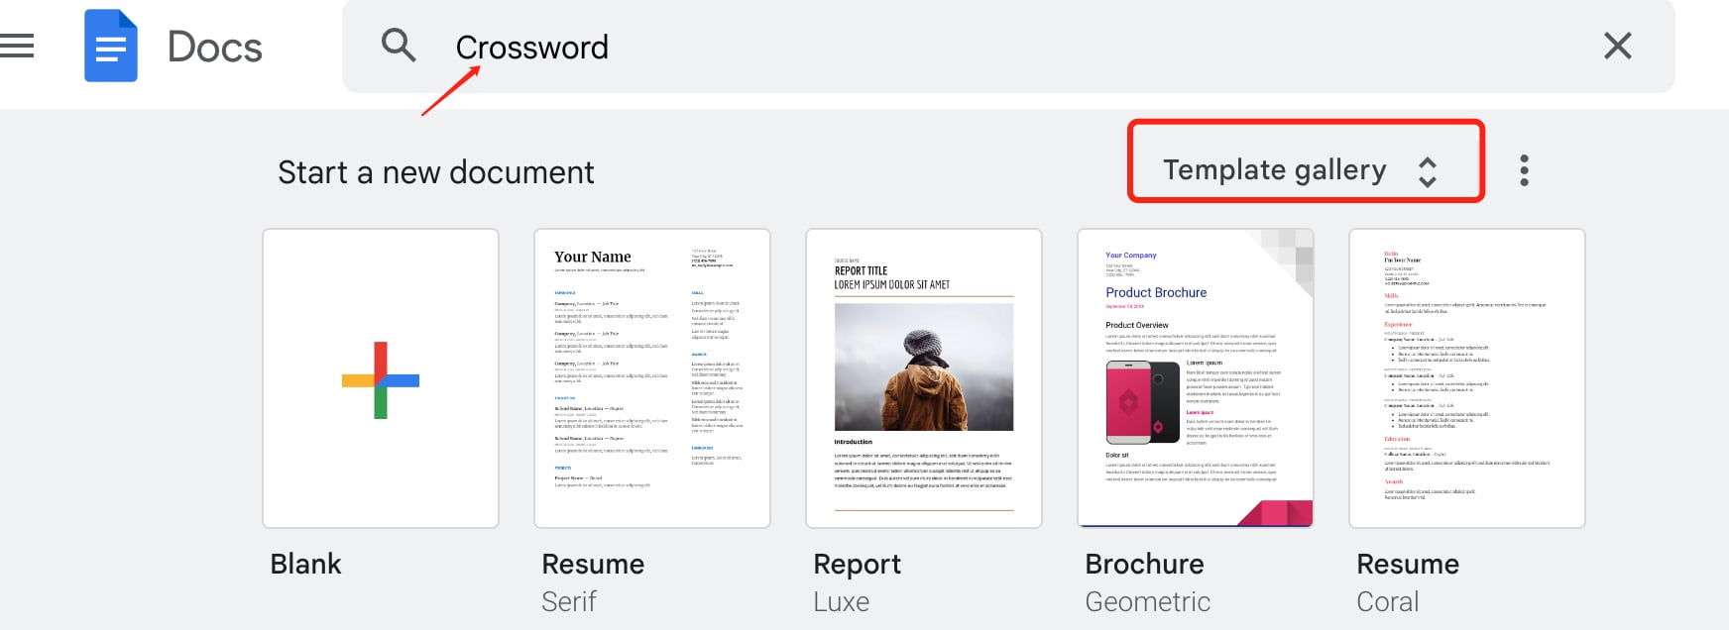Click the Blank label
This screenshot has height=630, width=1729.
click(x=305, y=564)
